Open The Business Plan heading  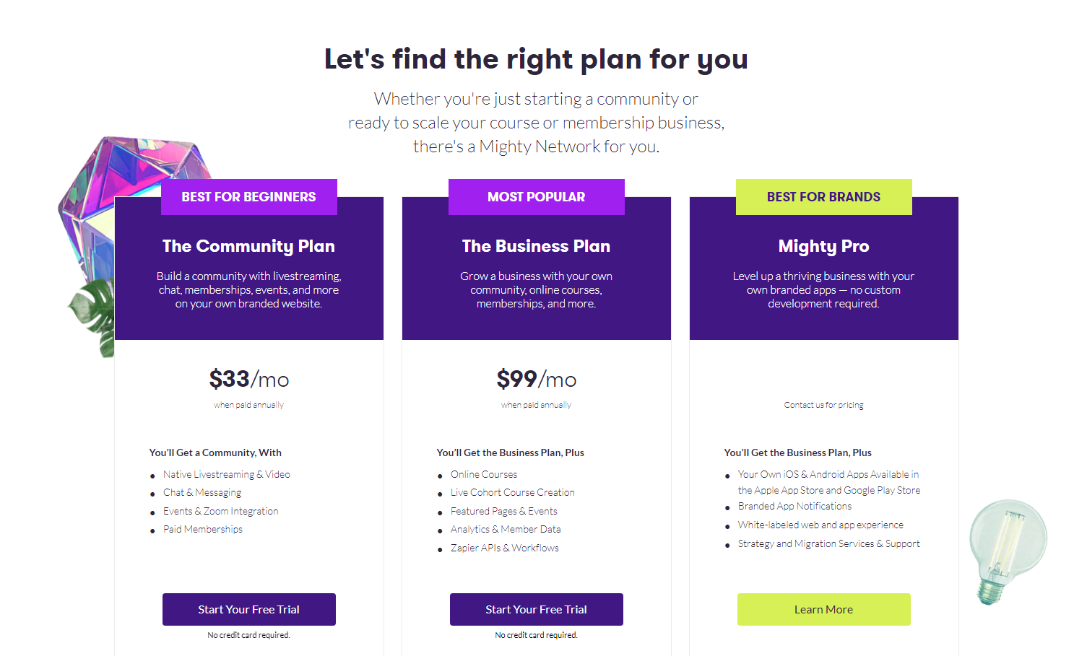[536, 246]
